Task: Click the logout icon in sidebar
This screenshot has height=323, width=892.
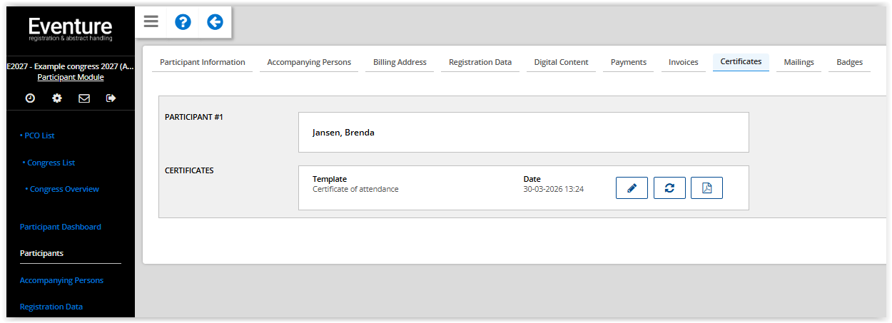Action: click(111, 98)
